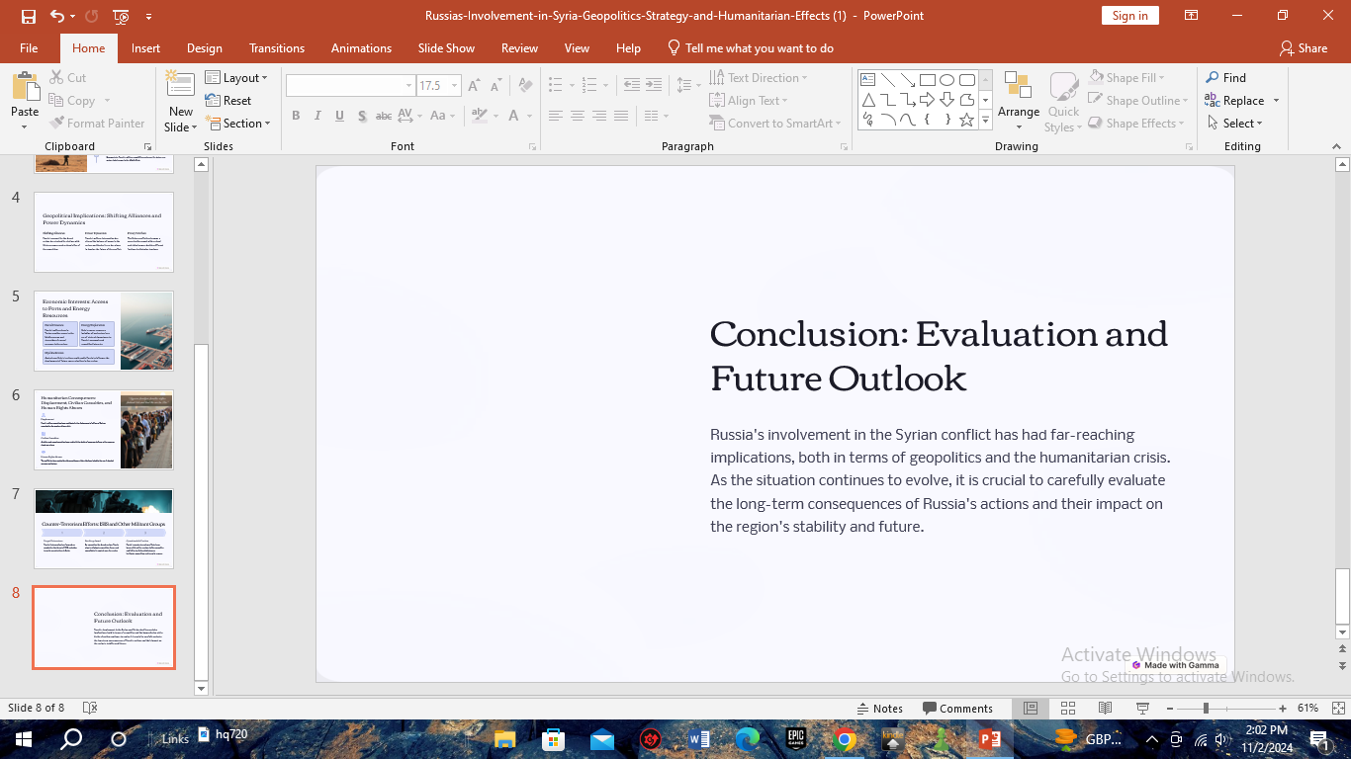Pick the rectangle shape from gallery

928,80
